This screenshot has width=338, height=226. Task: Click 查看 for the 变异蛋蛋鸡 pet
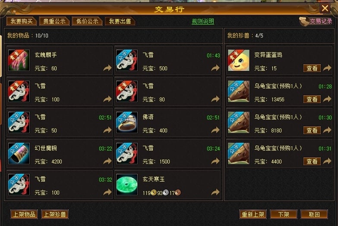pyautogui.click(x=312, y=68)
